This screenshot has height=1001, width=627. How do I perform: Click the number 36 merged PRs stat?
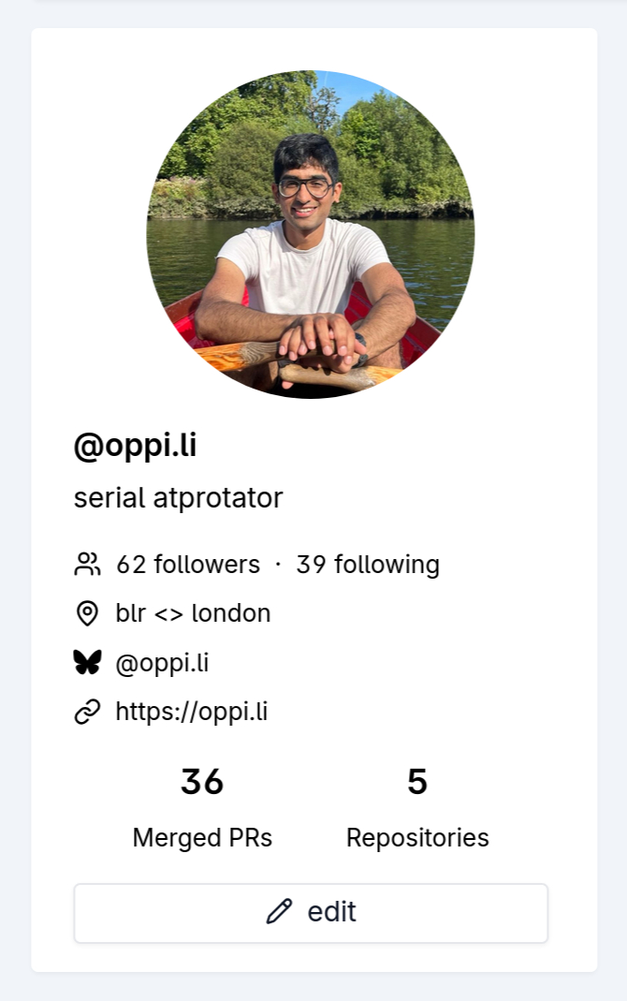coord(202,782)
